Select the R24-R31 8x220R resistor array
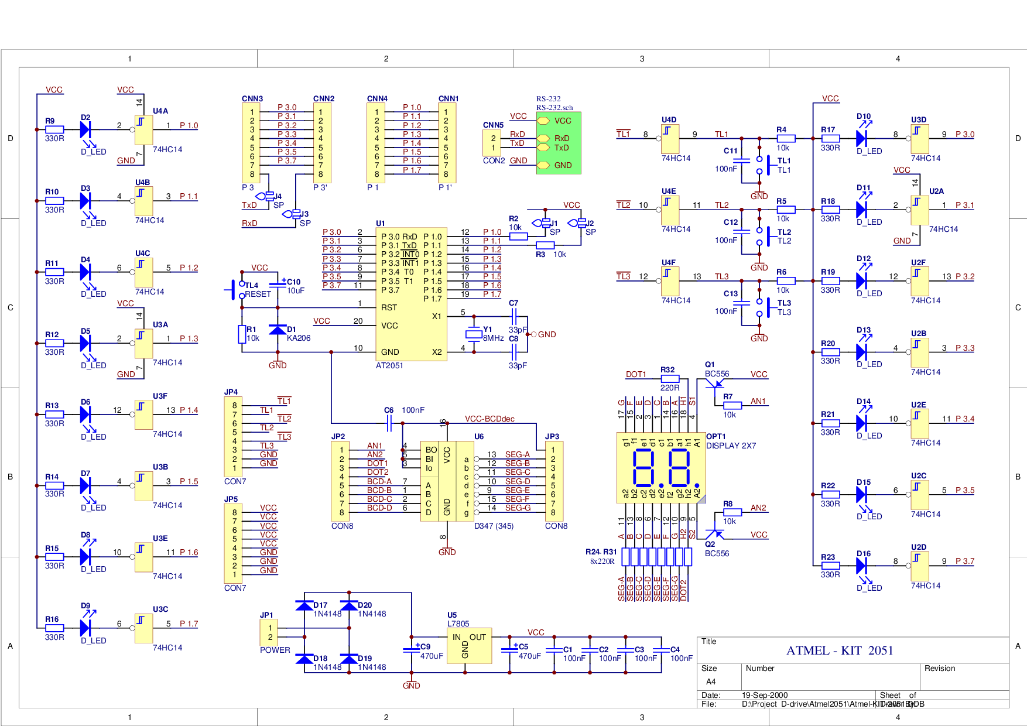Viewport: 1027px width, 726px height. click(656, 556)
